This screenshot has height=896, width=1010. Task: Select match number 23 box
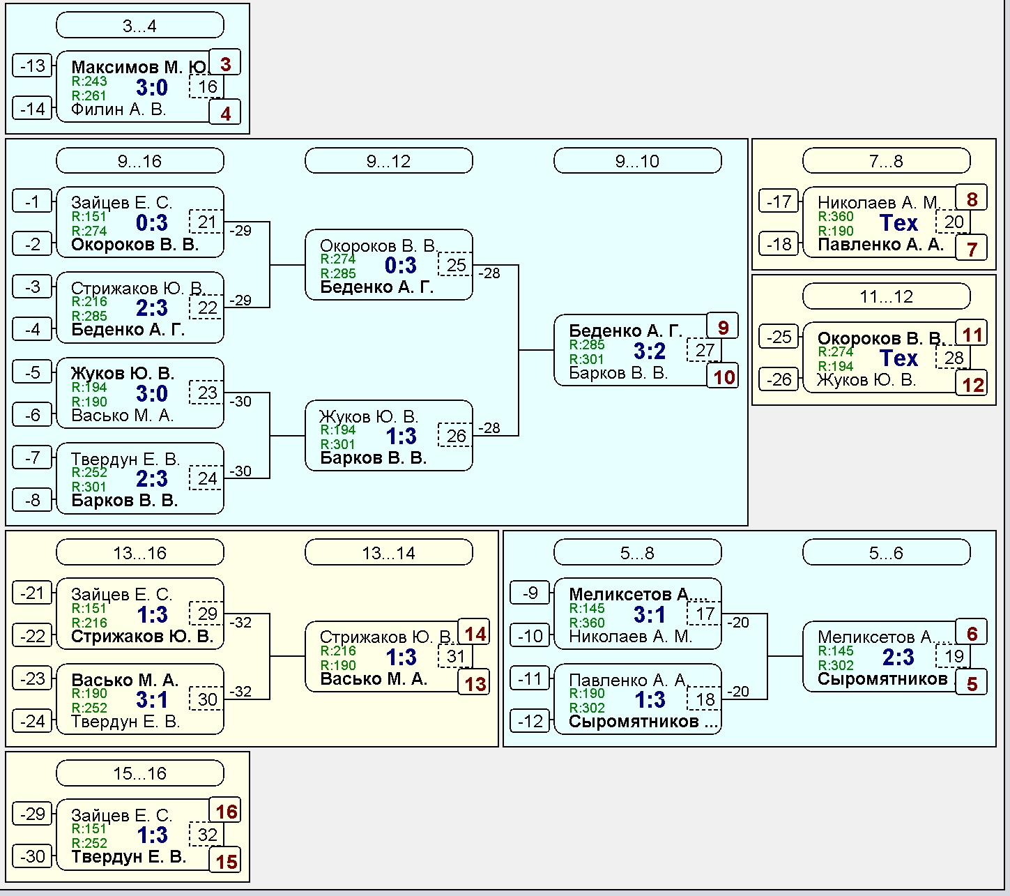tap(207, 393)
